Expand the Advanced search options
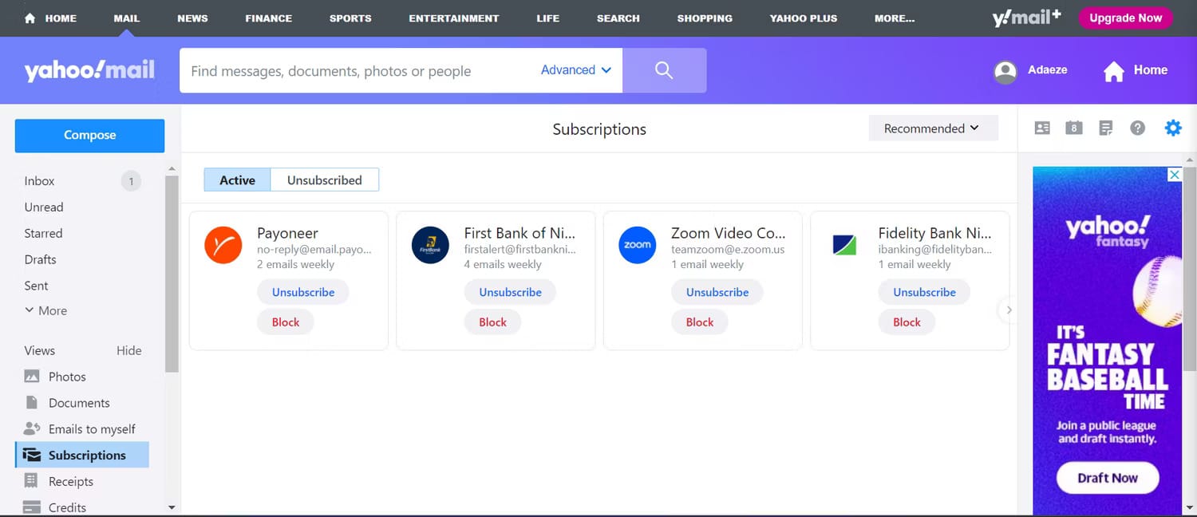 point(575,70)
